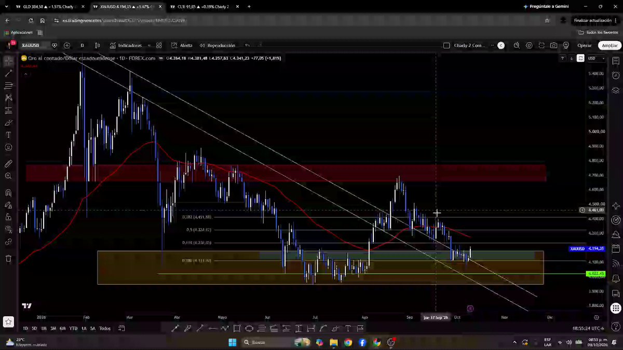Image resolution: width=623 pixels, height=350 pixels.
Task: Select the crosshair cursor tool
Action: tap(8, 61)
